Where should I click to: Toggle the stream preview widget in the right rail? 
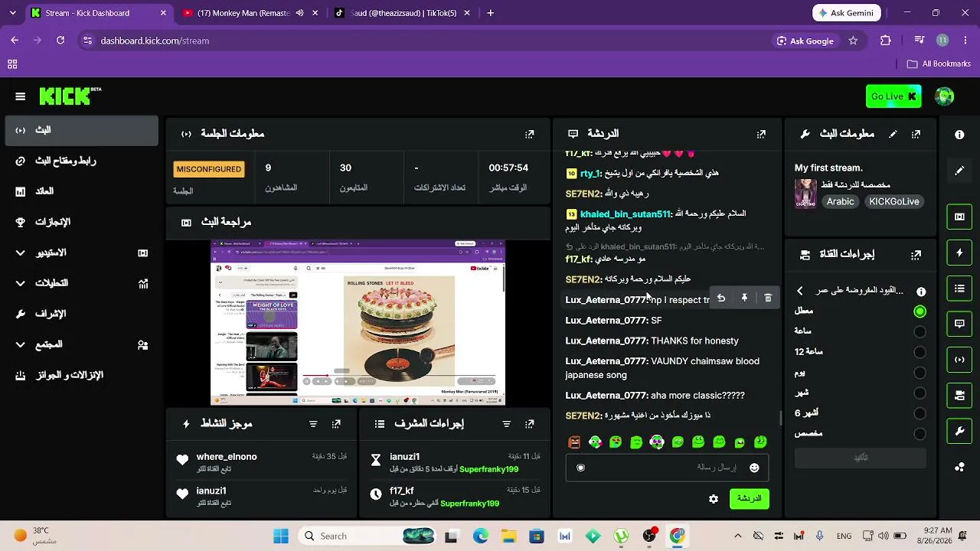(959, 217)
